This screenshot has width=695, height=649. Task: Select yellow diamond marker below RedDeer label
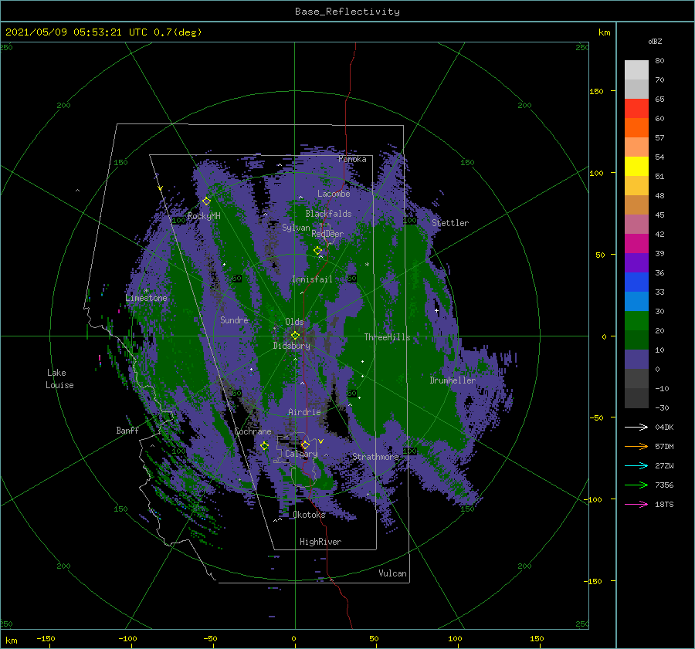(317, 251)
